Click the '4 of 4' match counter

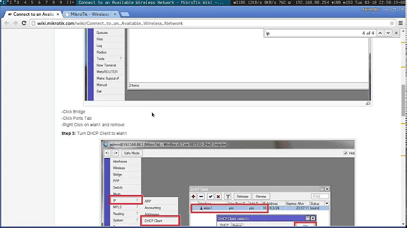(368, 33)
